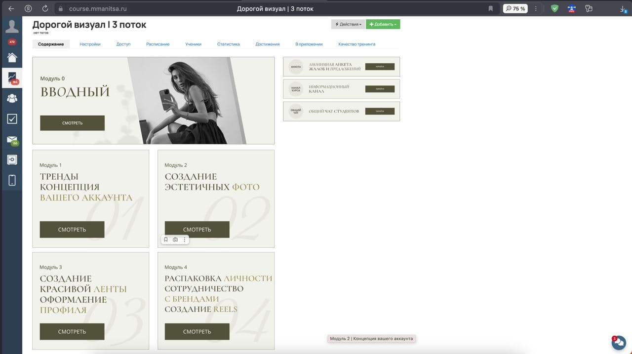This screenshot has height=354, width=632.
Task: Open the user profile avatar icon
Action: [x=12, y=27]
